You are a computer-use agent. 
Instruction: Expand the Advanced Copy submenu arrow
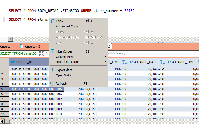[105, 26]
